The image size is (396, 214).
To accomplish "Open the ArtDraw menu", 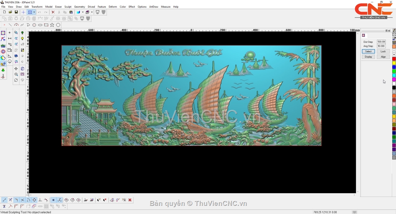I will [x=153, y=7].
